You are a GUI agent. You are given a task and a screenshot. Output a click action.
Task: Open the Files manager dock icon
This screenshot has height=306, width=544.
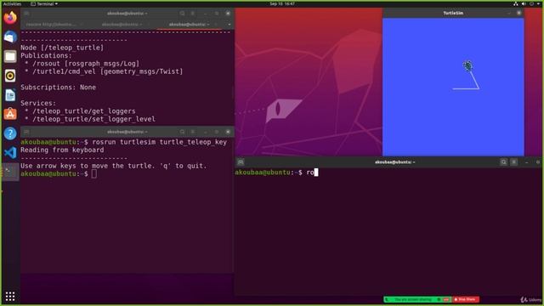10,56
